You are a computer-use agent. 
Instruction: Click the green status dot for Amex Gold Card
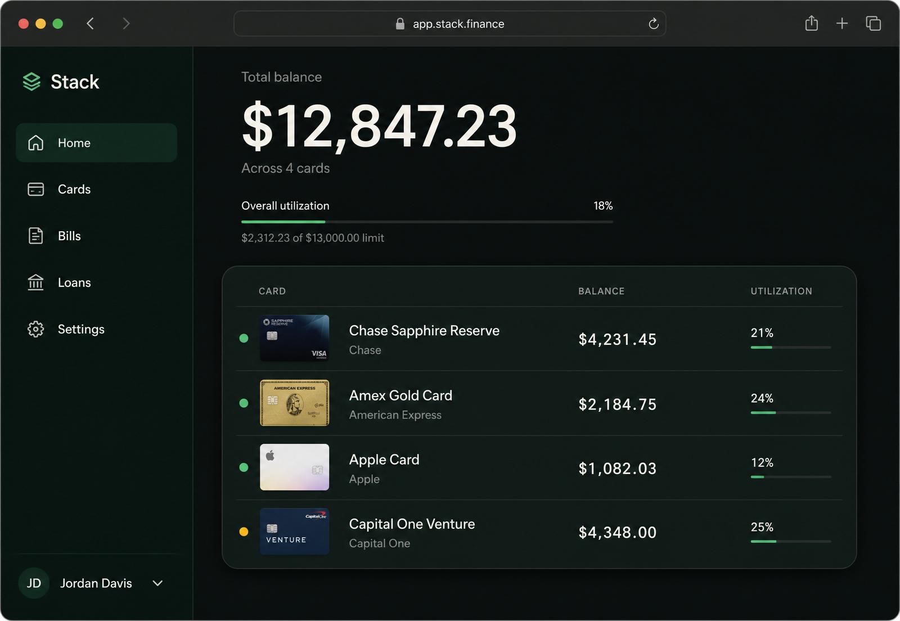pyautogui.click(x=244, y=403)
